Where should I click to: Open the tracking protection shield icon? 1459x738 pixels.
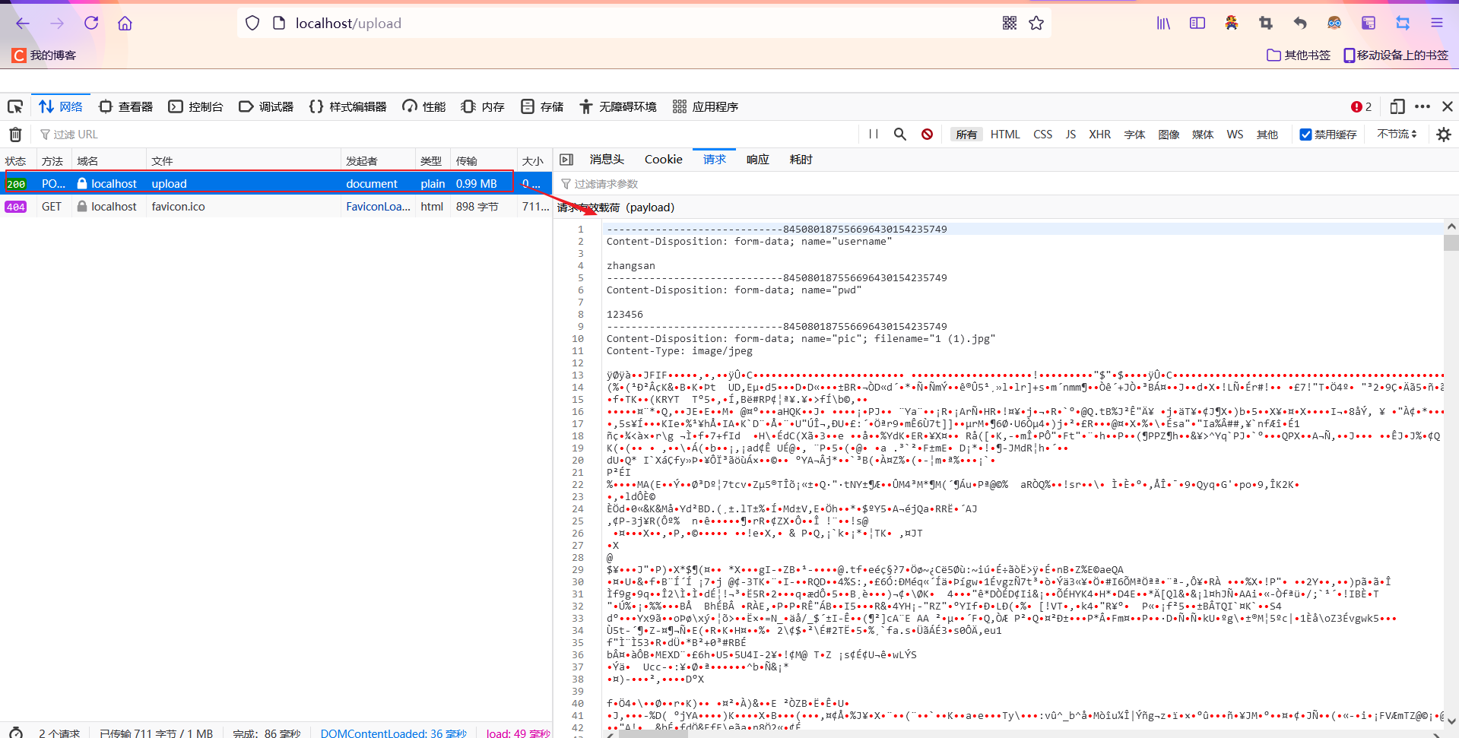click(x=252, y=24)
